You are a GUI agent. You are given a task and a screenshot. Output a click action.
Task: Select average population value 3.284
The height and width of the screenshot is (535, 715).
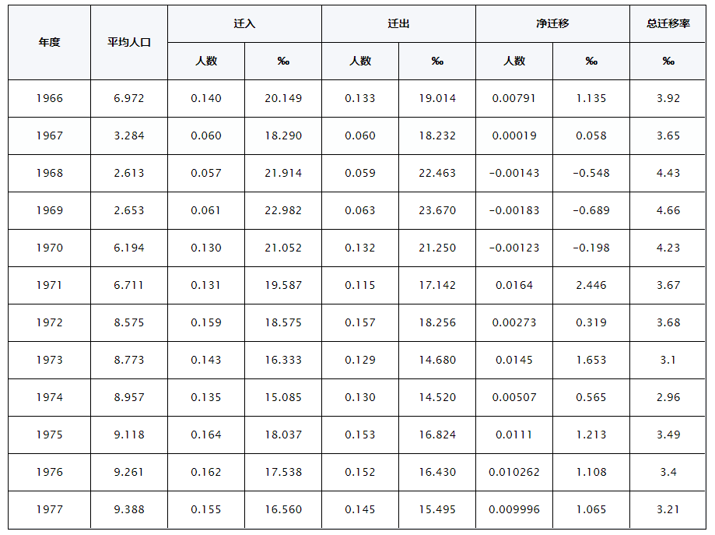pyautogui.click(x=128, y=136)
